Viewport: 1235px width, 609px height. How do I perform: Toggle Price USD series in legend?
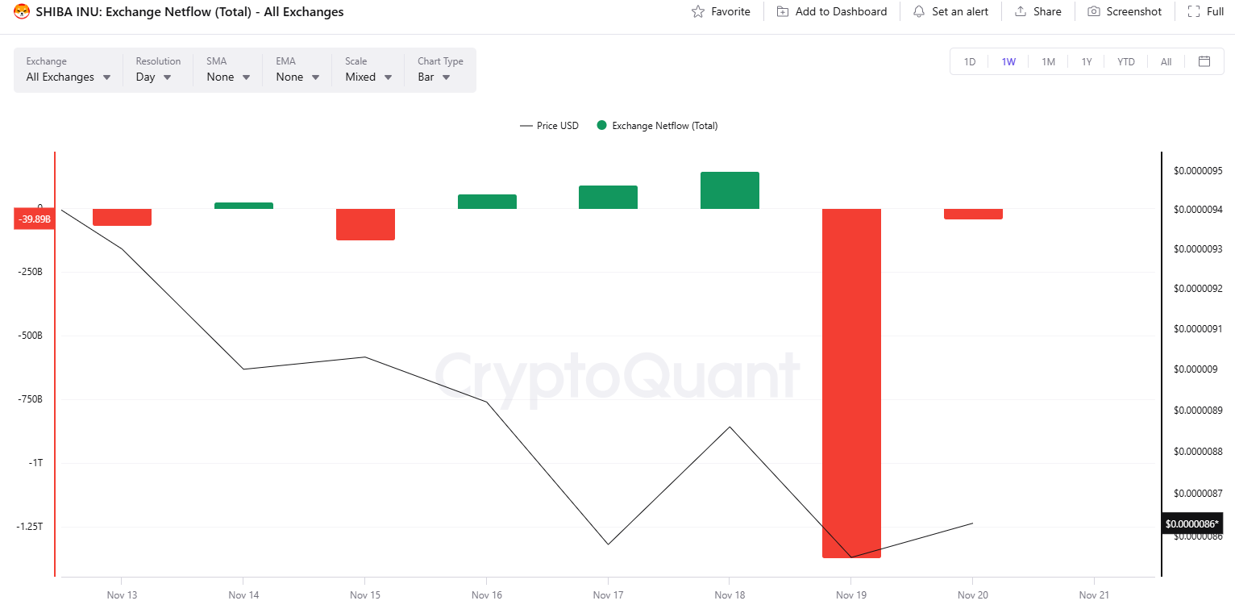[x=549, y=126]
